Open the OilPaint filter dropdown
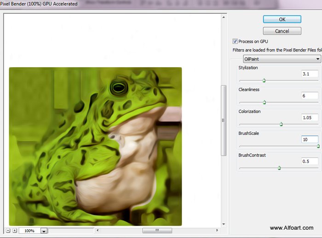The height and width of the screenshot is (238, 322). (282, 59)
